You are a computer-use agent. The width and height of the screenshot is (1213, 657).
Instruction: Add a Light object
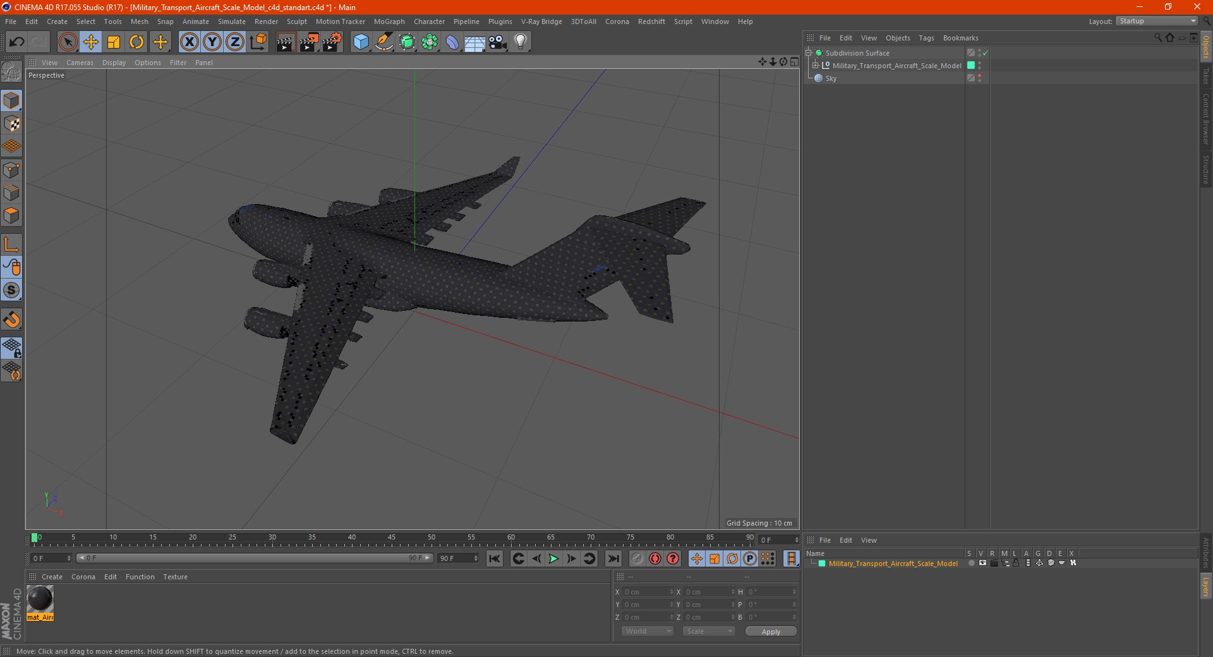[521, 42]
